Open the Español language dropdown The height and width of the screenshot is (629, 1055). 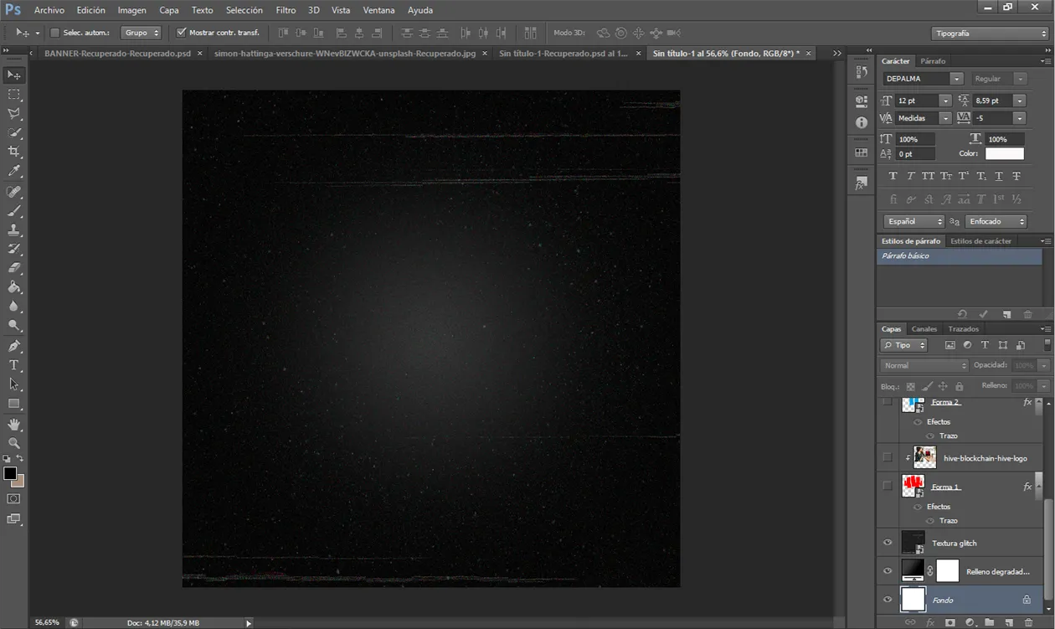tap(914, 222)
